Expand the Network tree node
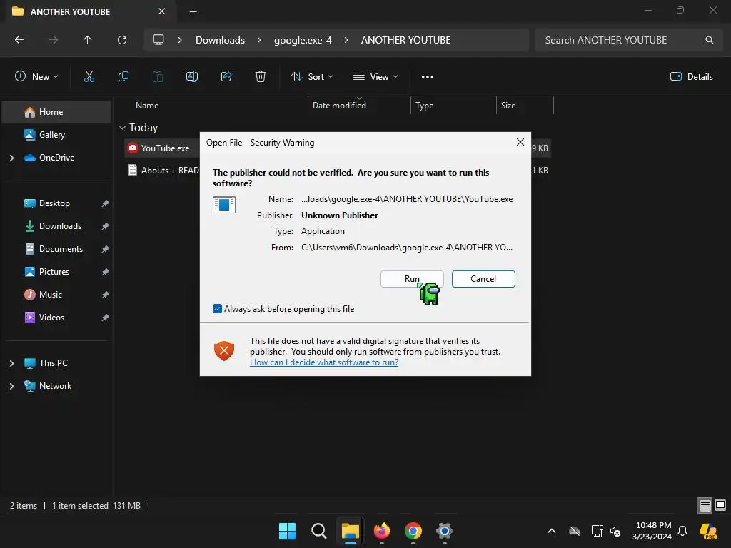 coord(11,386)
